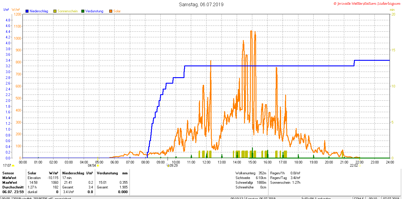Click the chart title Samstag, 06.07.2019
410x199 pixels.
[201, 4]
